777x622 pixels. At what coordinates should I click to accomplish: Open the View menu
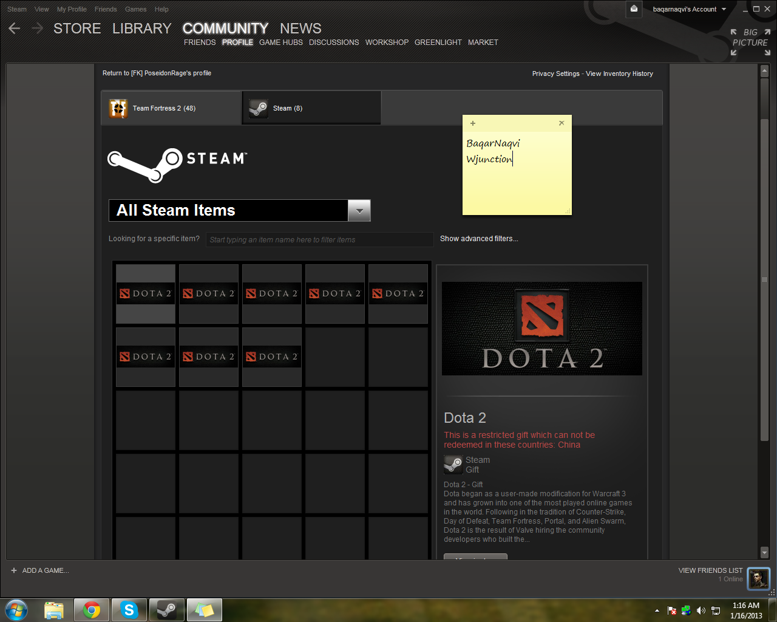pos(42,9)
